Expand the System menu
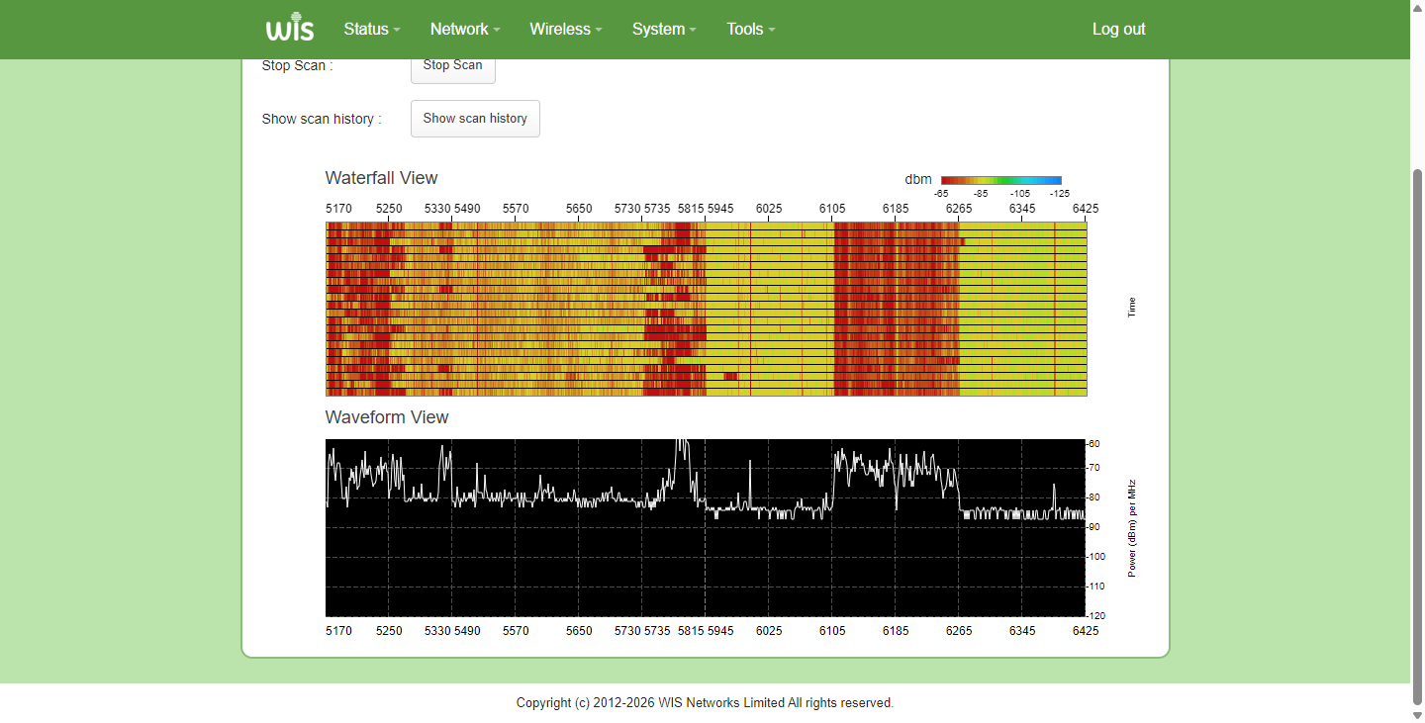 [x=664, y=30]
